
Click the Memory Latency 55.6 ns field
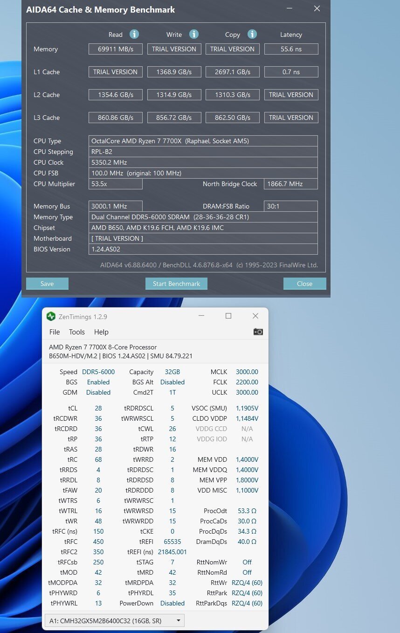click(x=291, y=49)
